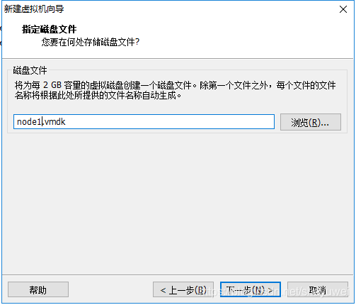Viewport: 356px width, 305px height.
Task: Click the 2 GB disk split description text
Action: (x=175, y=90)
